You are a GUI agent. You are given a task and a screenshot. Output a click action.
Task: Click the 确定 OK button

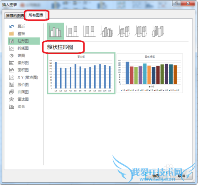156,176
